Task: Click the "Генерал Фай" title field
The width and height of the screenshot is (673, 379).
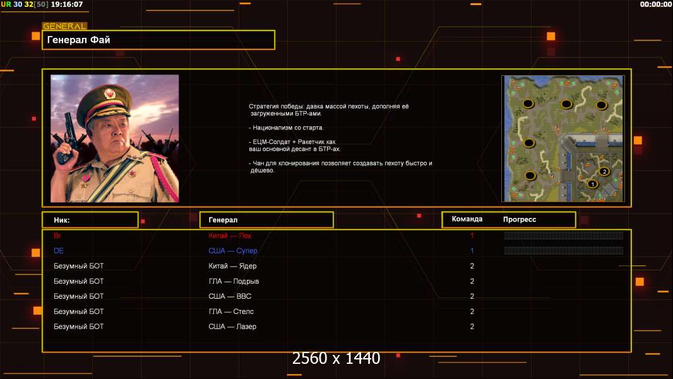Action: (x=158, y=40)
